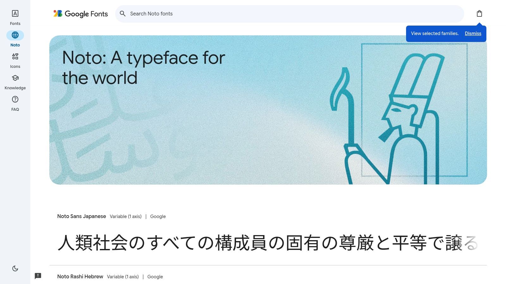The height and width of the screenshot is (284, 506).
Task: Send feedback via exclamation icon
Action: click(x=38, y=276)
